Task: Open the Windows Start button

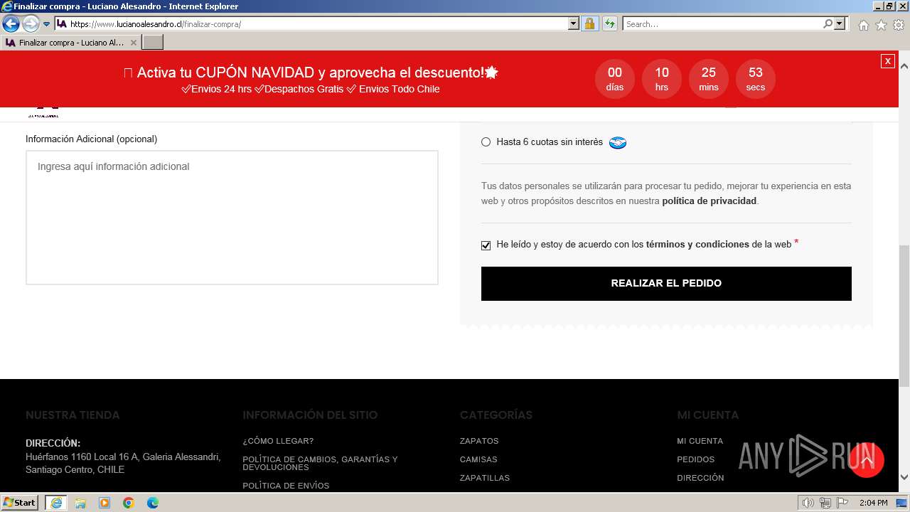Action: [x=20, y=503]
